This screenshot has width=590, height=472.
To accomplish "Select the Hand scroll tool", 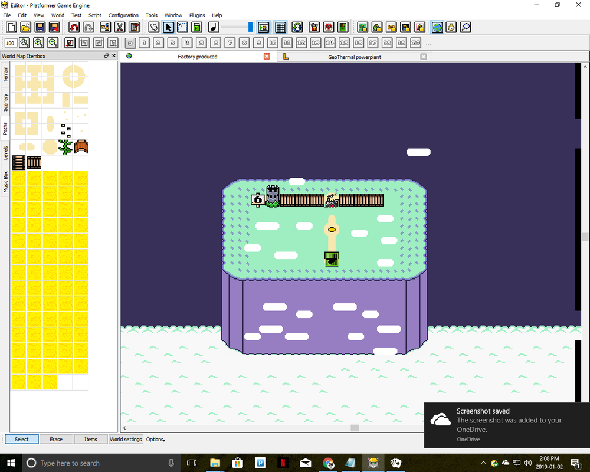I will (154, 27).
